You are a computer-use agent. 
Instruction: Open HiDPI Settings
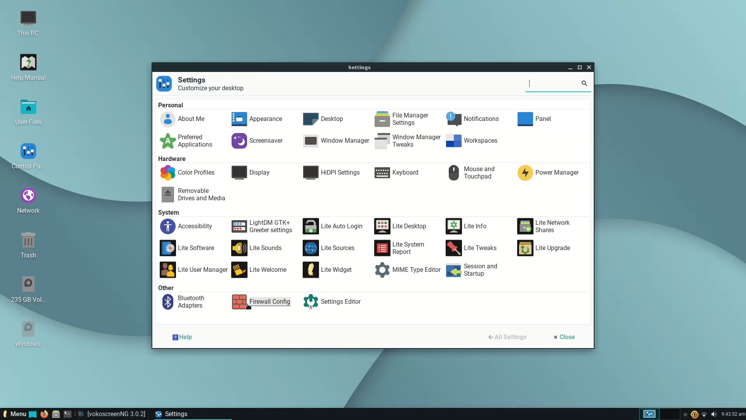(331, 173)
